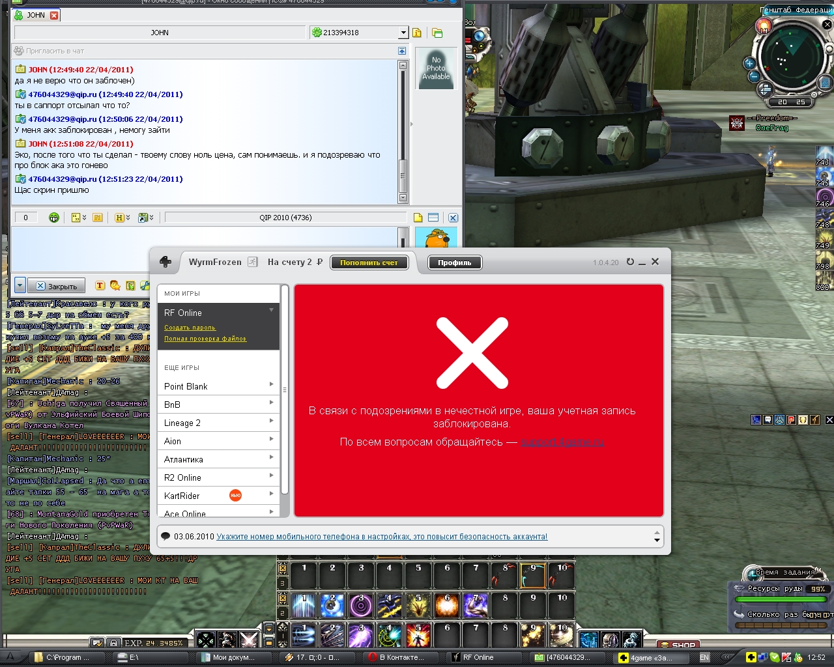
Task: Zoom in the radar minimap plus button
Action: pyautogui.click(x=749, y=63)
